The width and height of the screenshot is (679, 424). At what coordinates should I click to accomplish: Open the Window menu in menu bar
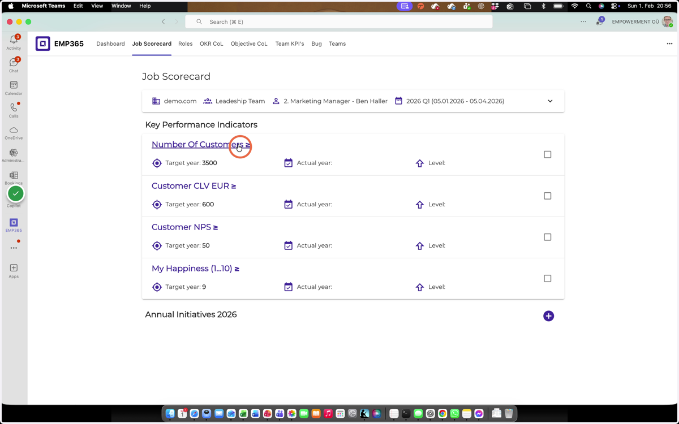pyautogui.click(x=121, y=6)
